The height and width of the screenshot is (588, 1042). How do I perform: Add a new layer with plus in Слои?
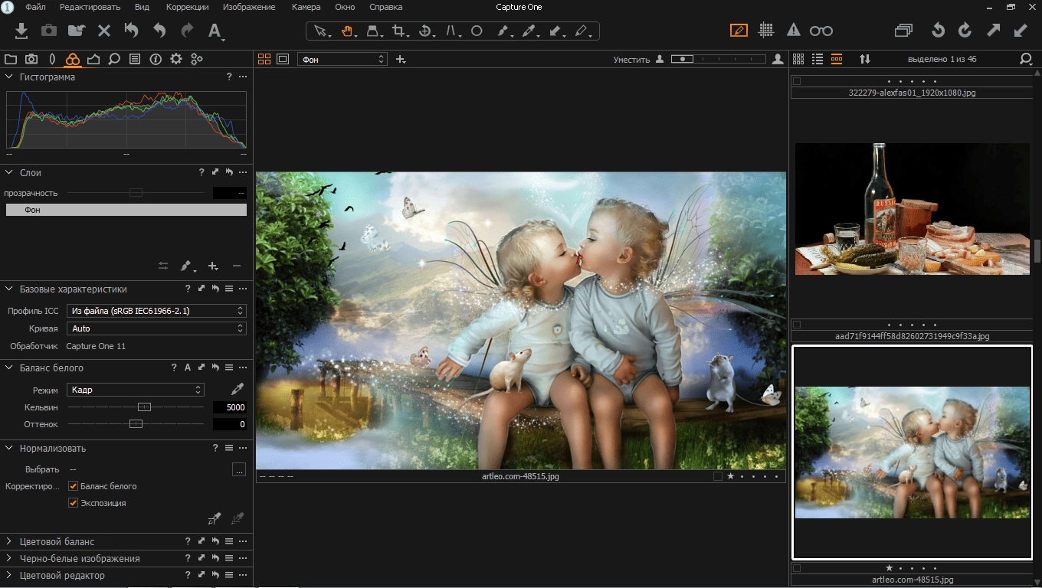[x=213, y=266]
